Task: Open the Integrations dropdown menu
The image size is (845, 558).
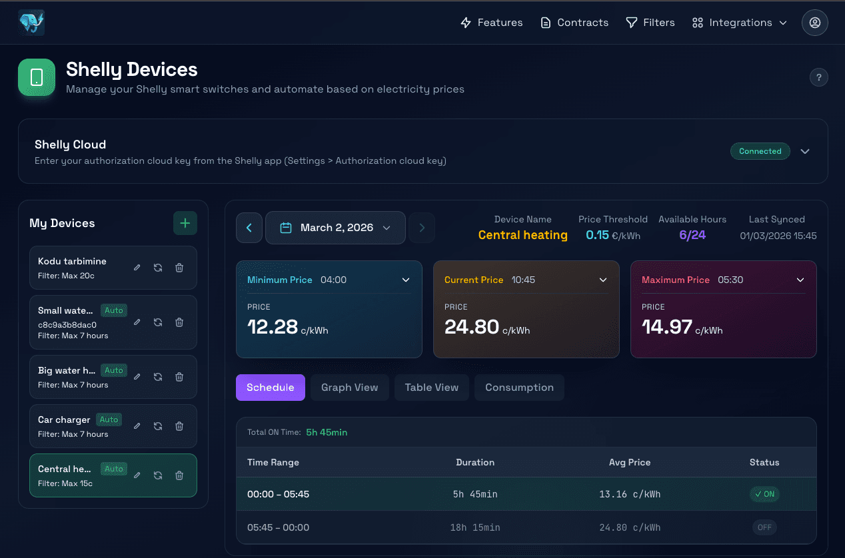Action: [740, 23]
